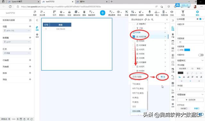Viewport: 205px width, 121px height.
Task: Collapse the 标题链接 section
Action: [x=202, y=95]
